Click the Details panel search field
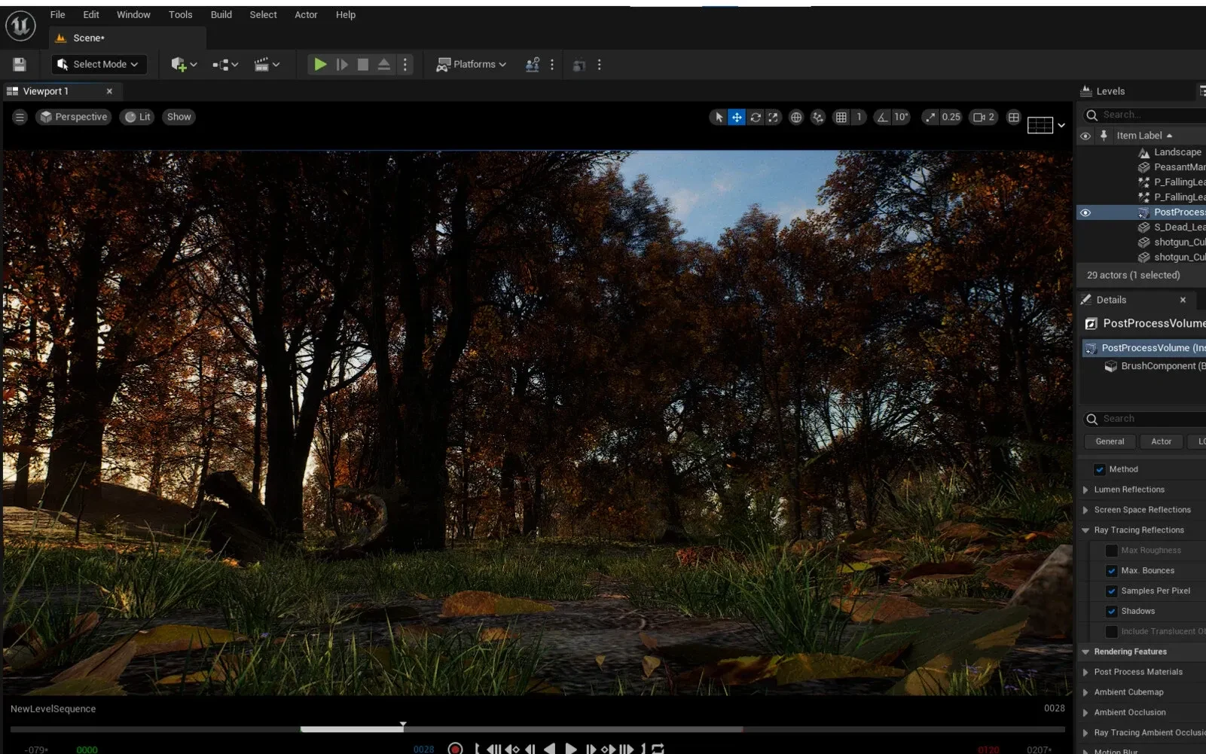Screen dimensions: 1206x754 1145,419
